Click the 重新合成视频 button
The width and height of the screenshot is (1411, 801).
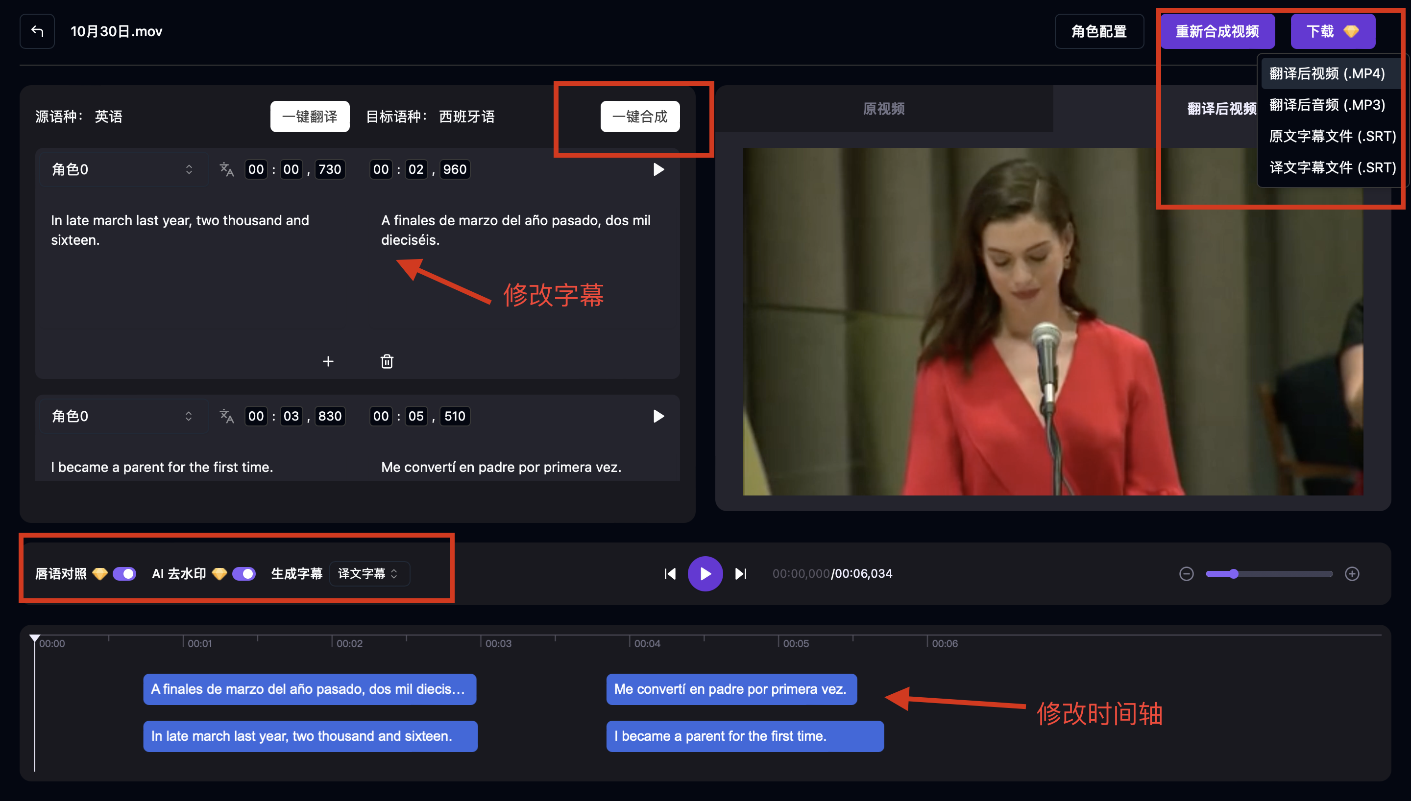point(1217,31)
